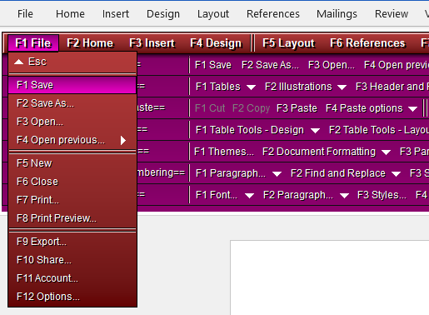429x315 pixels.
Task: Click the F2 Copy toolbar button
Action: (x=251, y=108)
